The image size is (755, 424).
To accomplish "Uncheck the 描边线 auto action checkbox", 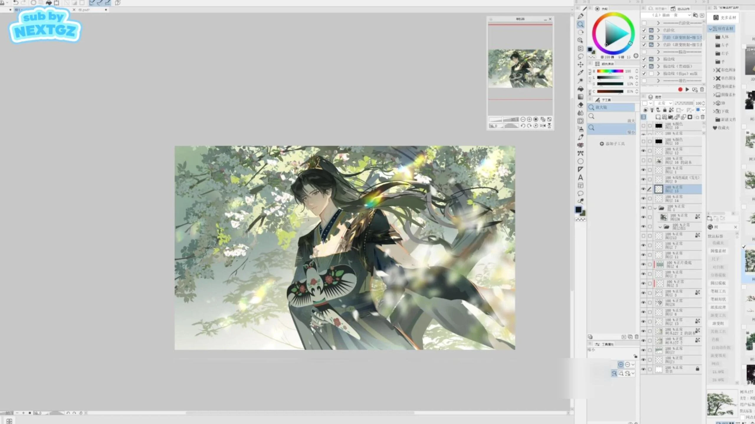I will point(644,59).
